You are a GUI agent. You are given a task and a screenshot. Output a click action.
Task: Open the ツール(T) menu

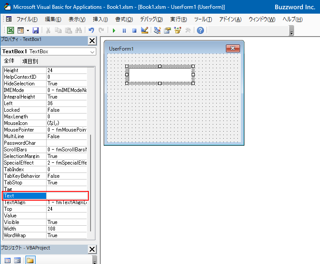203,19
